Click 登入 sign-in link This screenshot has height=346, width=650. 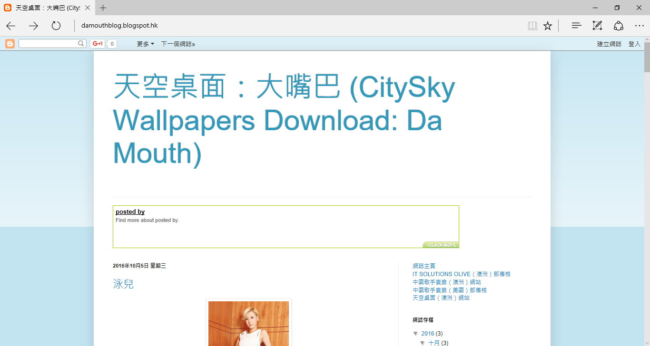coord(634,44)
